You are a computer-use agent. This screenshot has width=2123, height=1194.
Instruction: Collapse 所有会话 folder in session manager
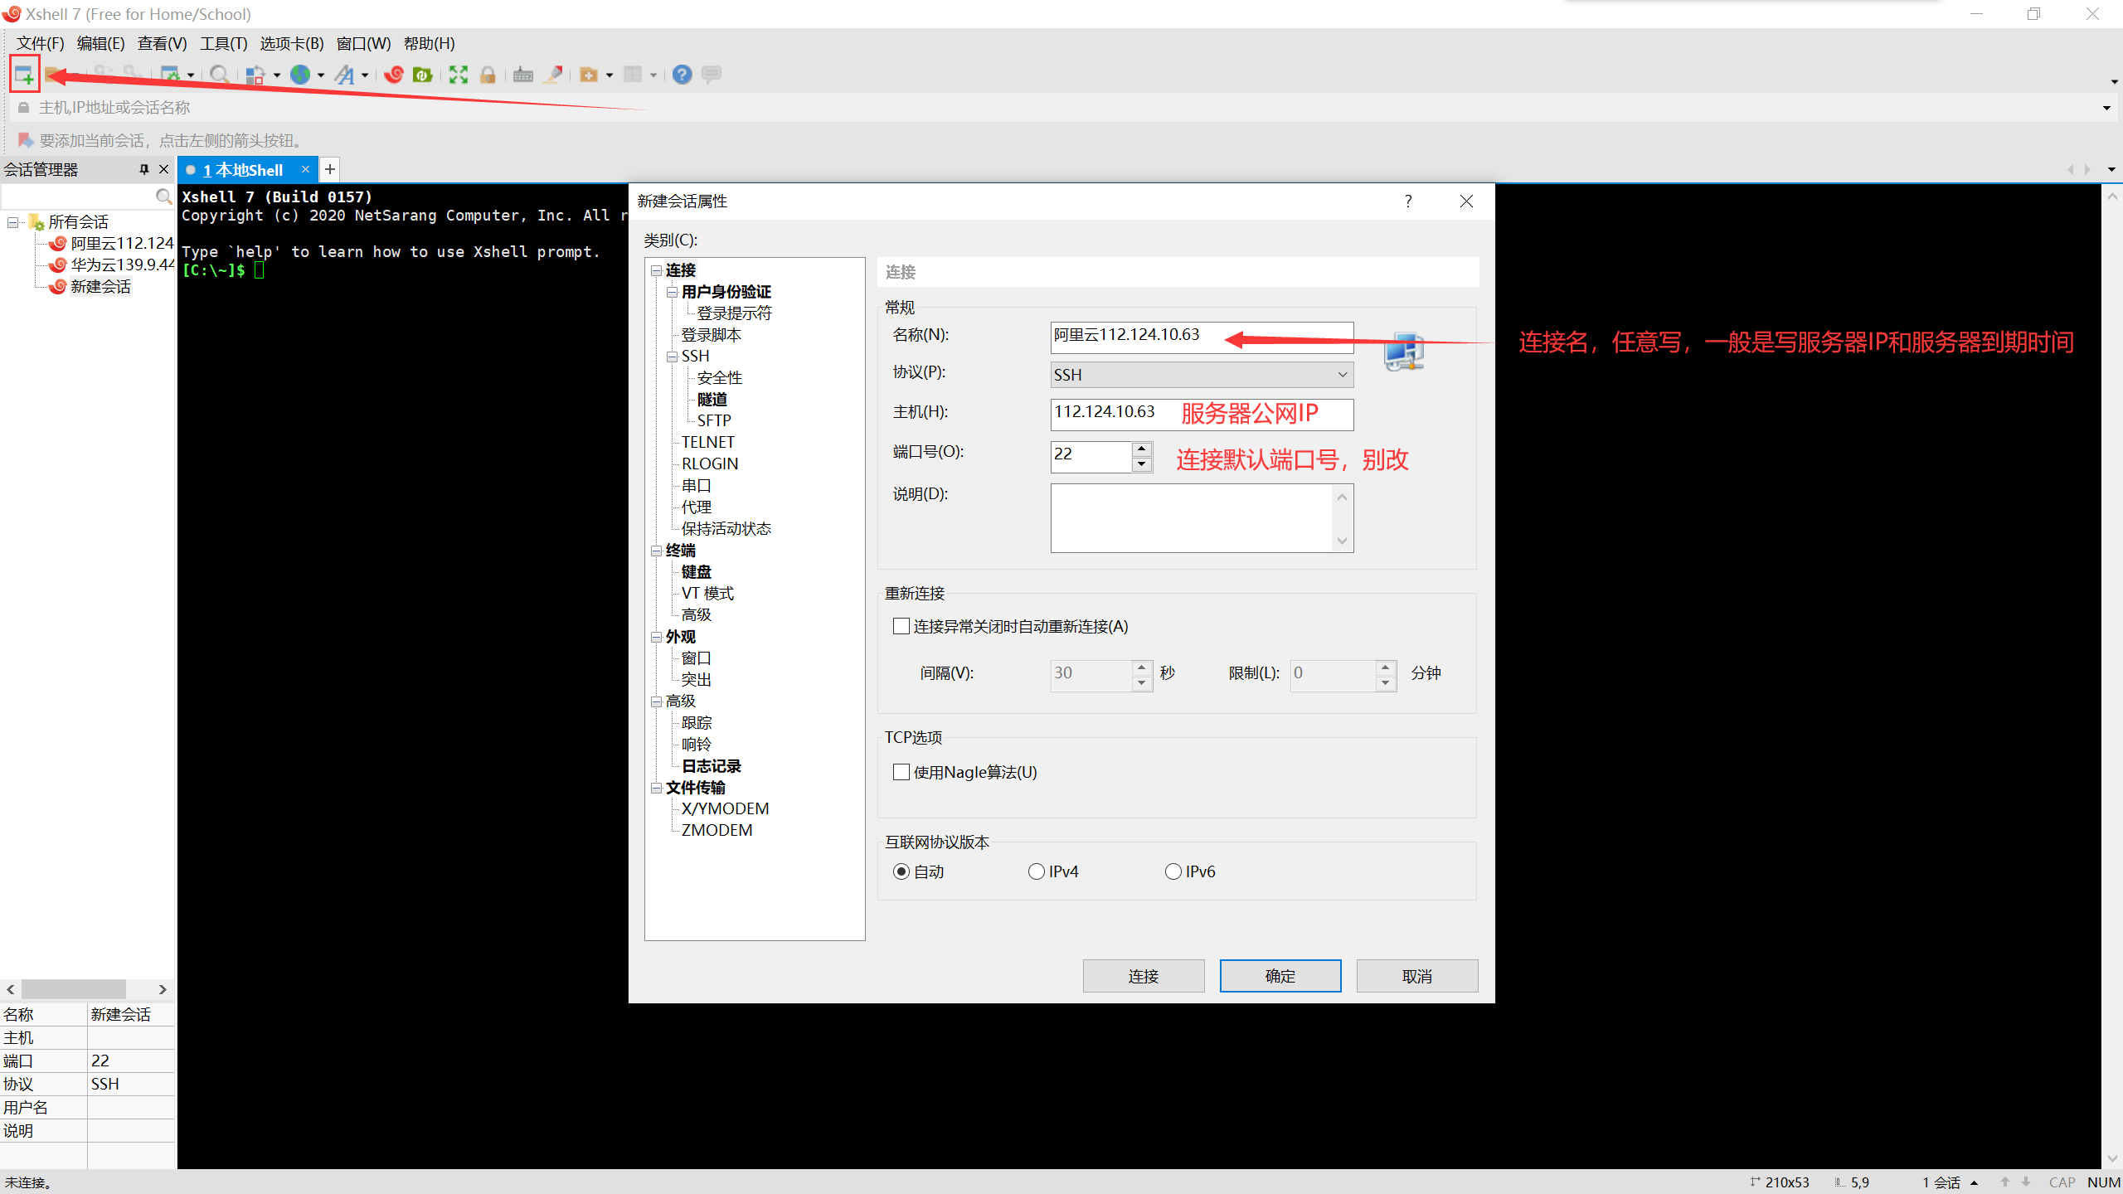pos(13,222)
